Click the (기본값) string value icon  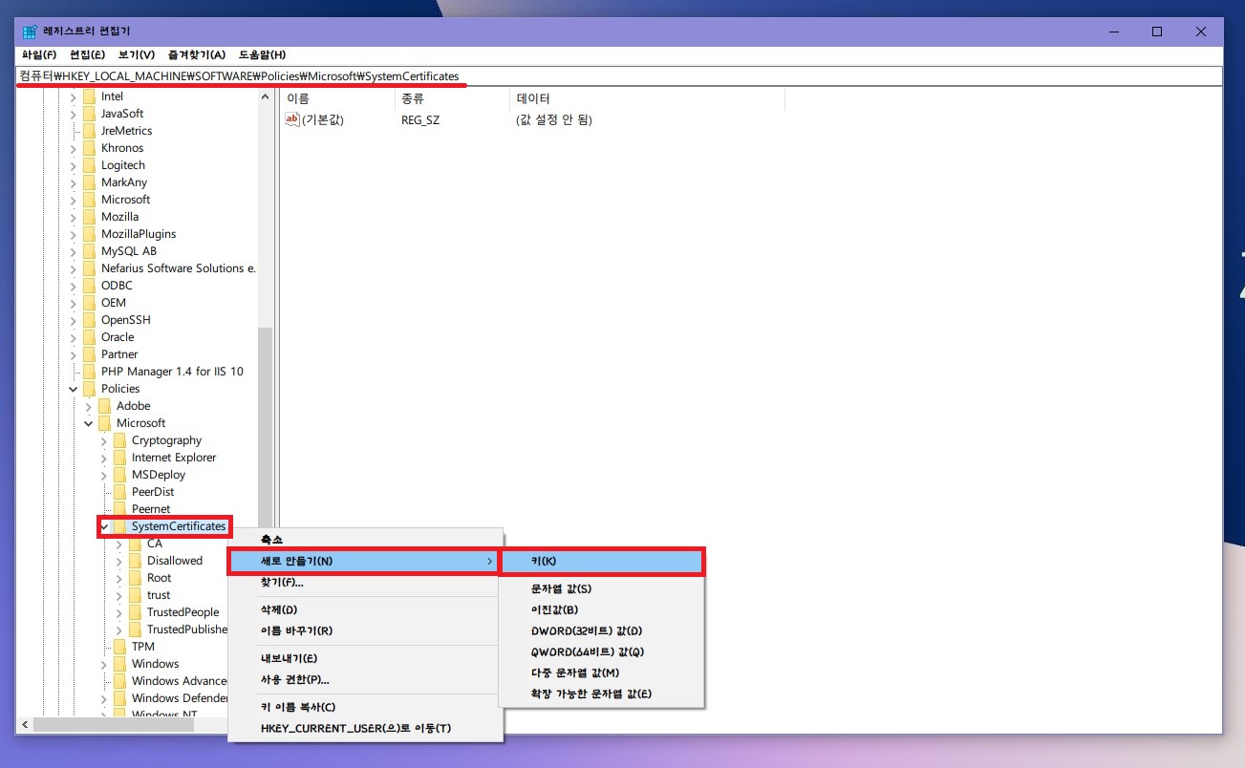[292, 119]
